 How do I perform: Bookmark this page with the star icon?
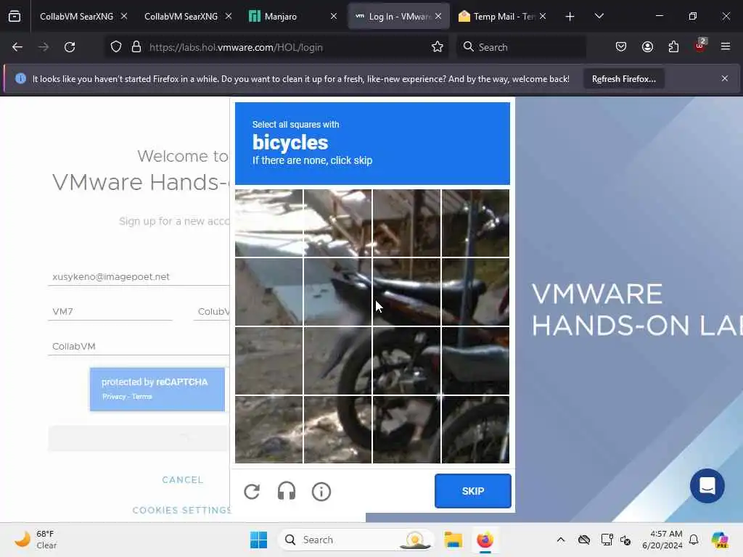pos(438,47)
